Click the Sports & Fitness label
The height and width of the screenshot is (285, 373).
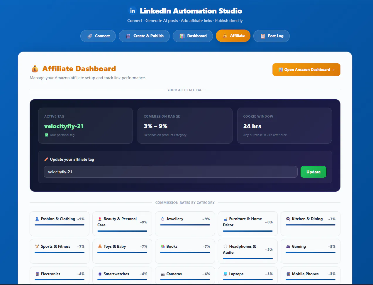(56, 247)
